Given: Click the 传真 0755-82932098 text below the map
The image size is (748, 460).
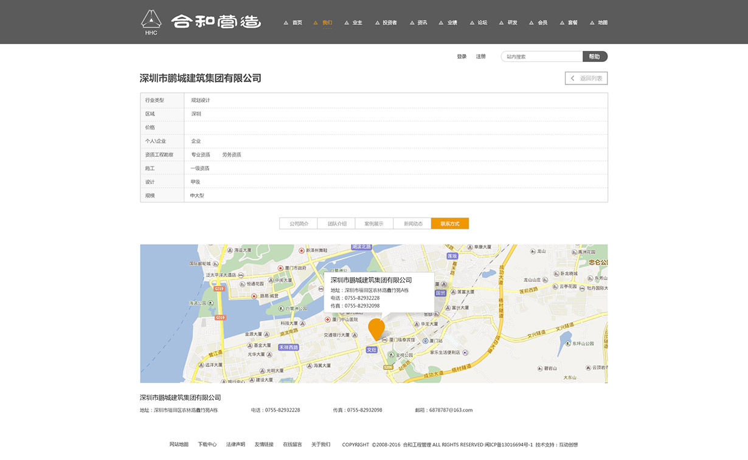Looking at the screenshot, I should (358, 410).
